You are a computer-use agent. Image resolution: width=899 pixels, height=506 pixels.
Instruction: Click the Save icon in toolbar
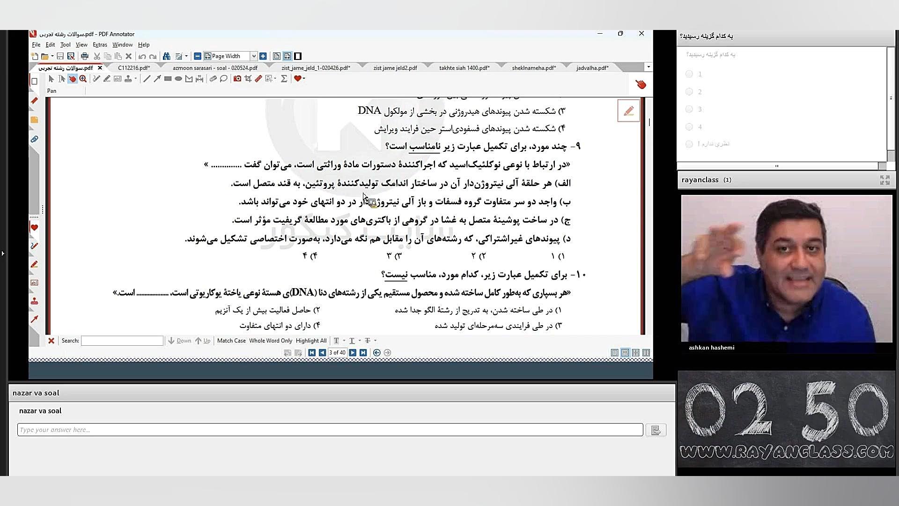click(60, 56)
